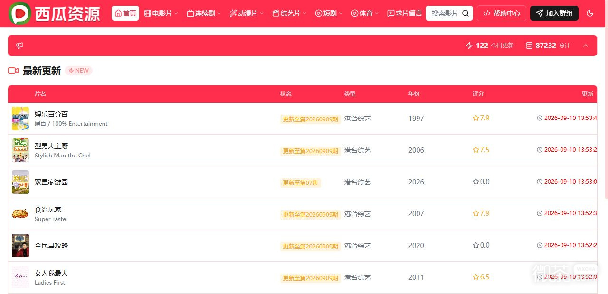Open the 娱乐百分百 title link
This screenshot has height=294, width=608.
point(51,114)
